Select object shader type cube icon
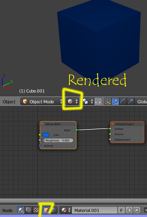The width and height of the screenshot is (147, 217). 46,210
